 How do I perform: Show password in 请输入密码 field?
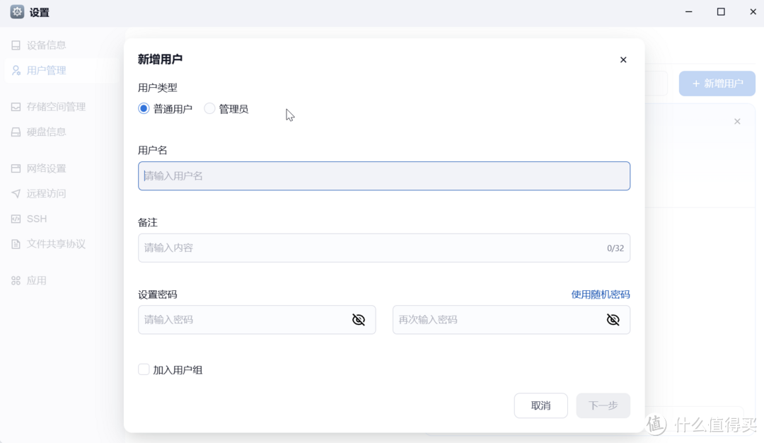tap(359, 320)
